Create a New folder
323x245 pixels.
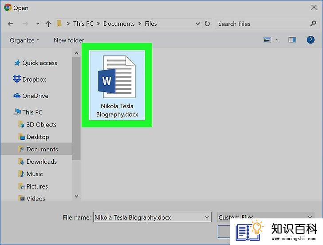(69, 40)
